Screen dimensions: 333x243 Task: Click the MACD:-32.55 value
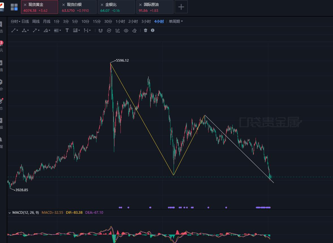(52, 212)
